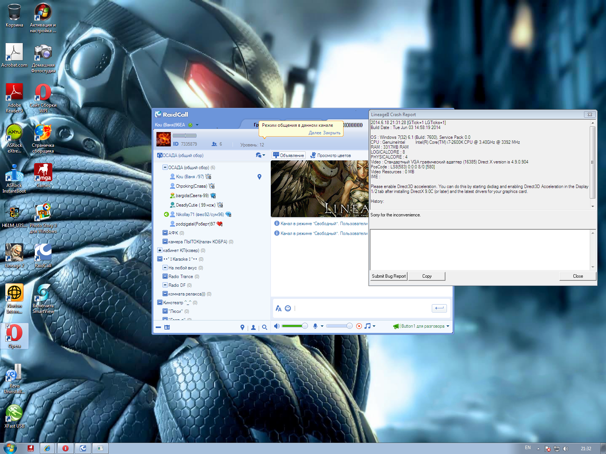
Task: Click the Далее link in tooltip
Action: (315, 133)
